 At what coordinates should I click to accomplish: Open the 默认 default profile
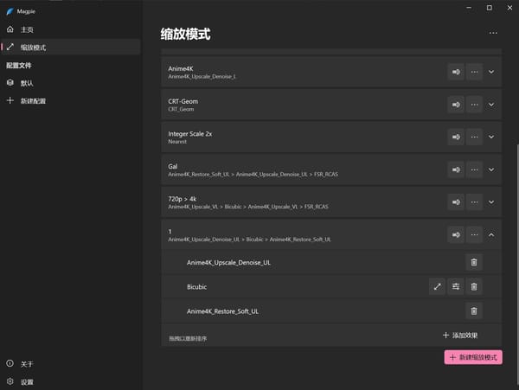[27, 83]
